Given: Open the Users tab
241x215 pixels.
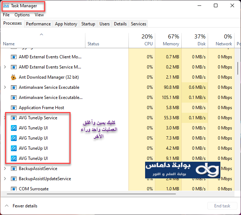Looking at the screenshot, I should tap(105, 24).
